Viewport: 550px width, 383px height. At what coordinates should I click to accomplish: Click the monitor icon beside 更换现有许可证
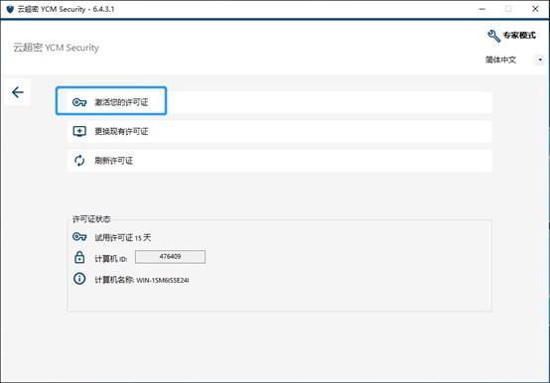(x=79, y=131)
